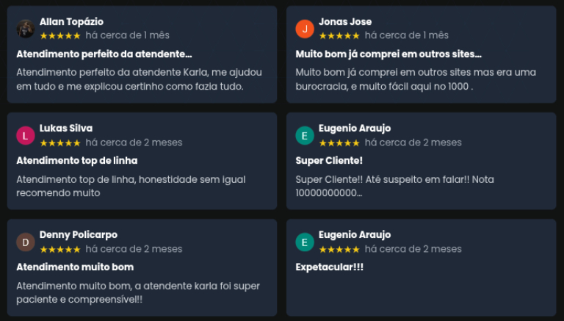Click the E avatar beside Expetacular review
The width and height of the screenshot is (564, 321).
coord(305,242)
